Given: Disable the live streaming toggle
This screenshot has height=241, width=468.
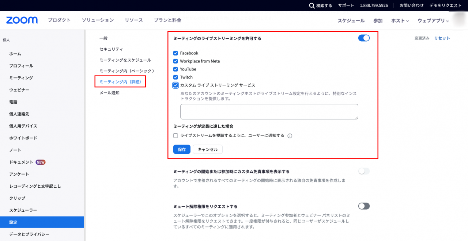Looking at the screenshot, I should (x=364, y=38).
